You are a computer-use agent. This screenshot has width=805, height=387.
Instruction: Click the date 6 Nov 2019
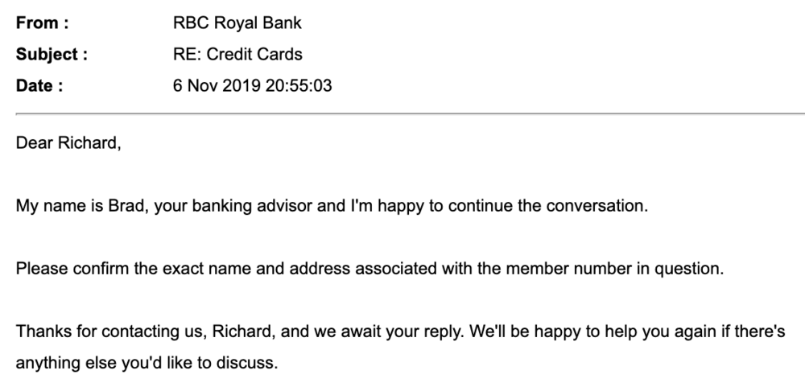[211, 86]
